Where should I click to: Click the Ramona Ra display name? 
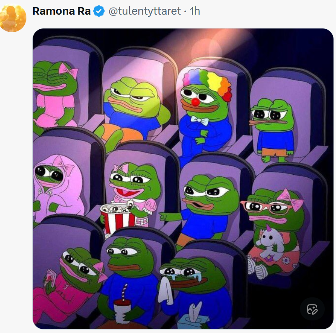pos(61,11)
